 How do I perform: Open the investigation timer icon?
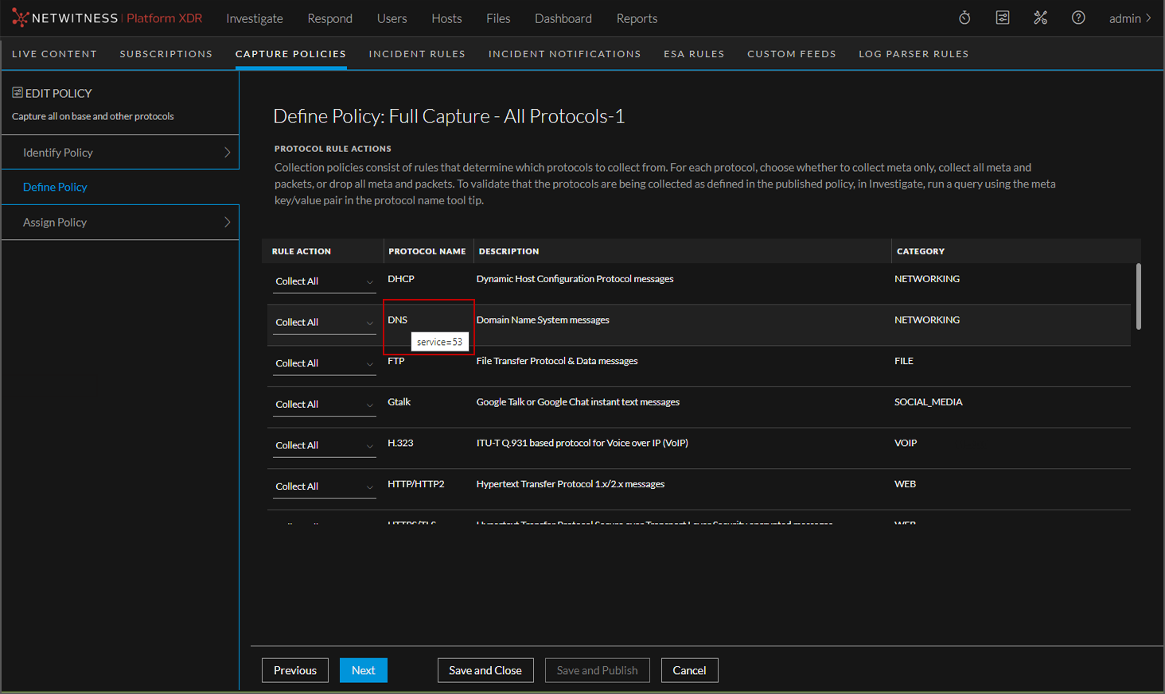point(964,17)
